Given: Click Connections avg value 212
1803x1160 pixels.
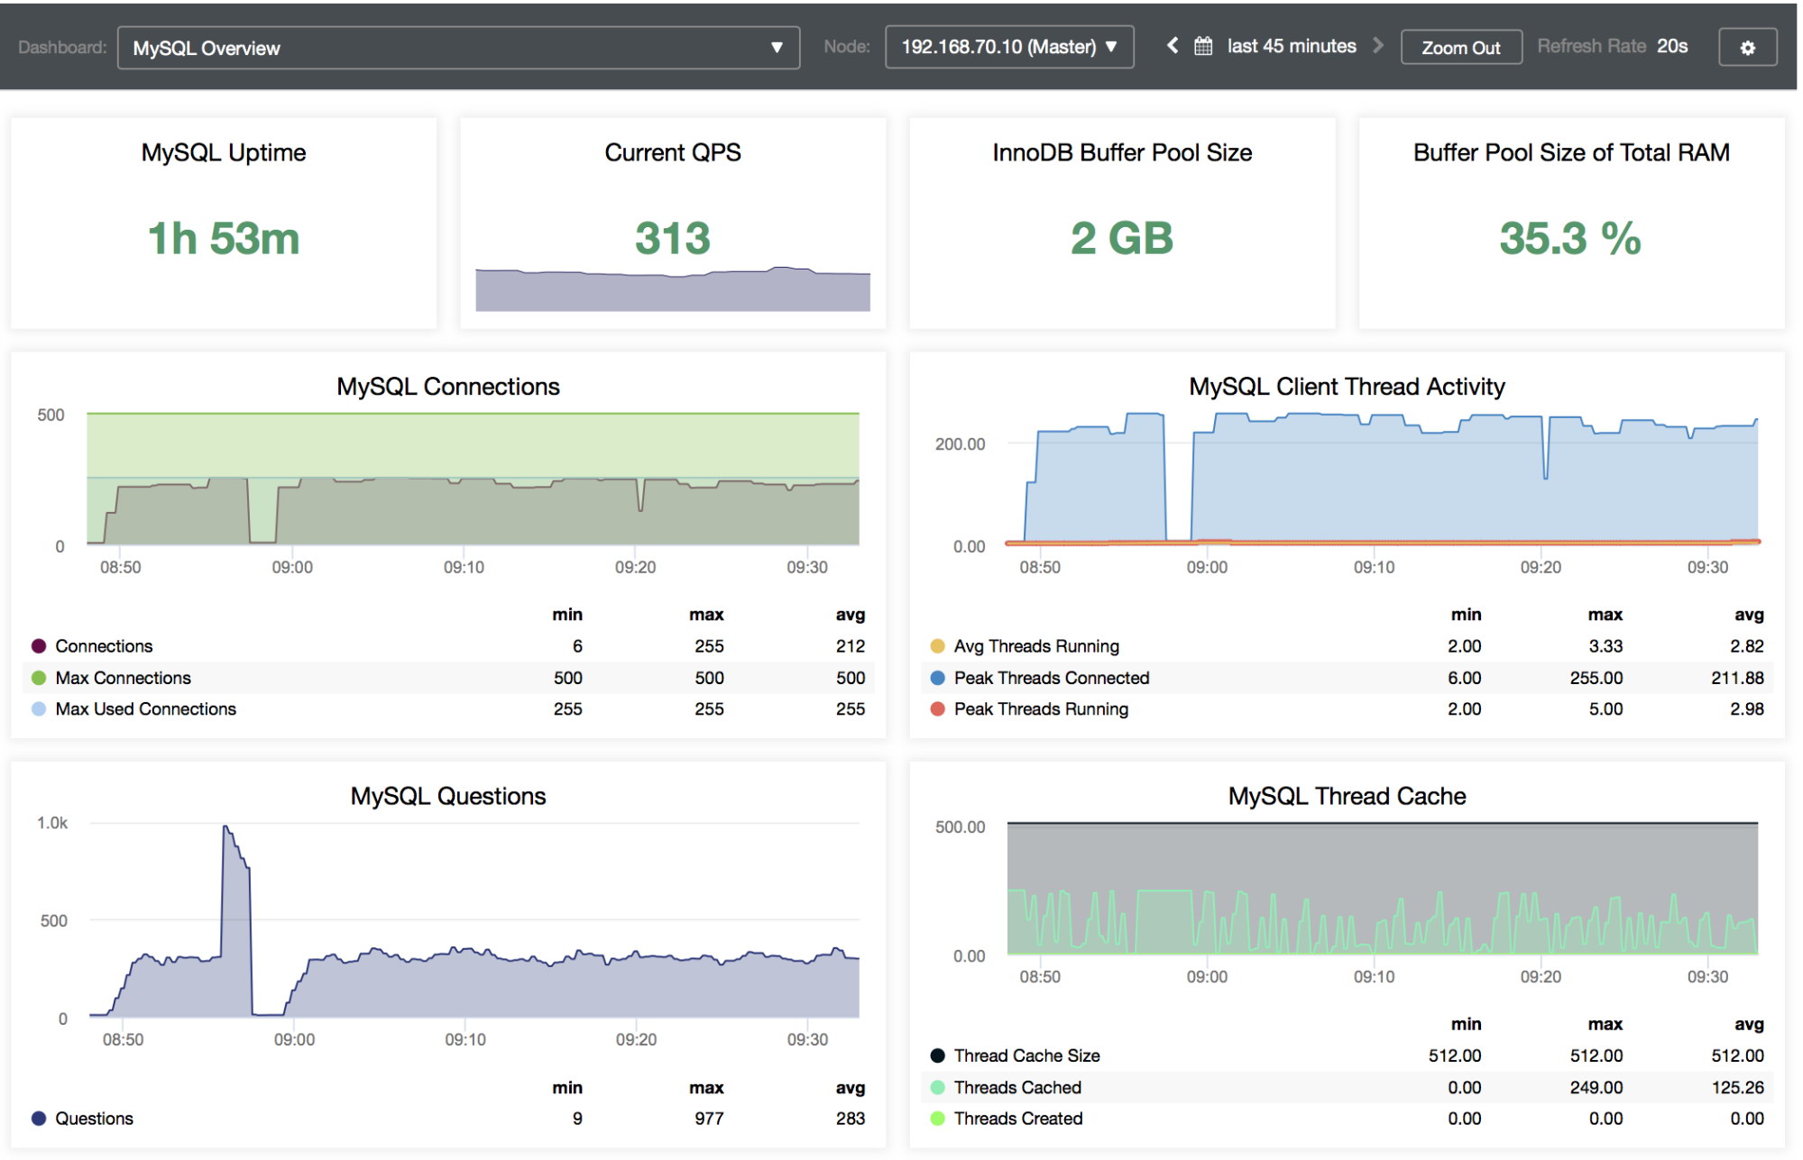Looking at the screenshot, I should pyautogui.click(x=850, y=646).
